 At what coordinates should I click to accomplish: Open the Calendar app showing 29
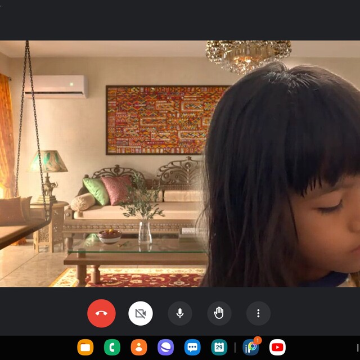219,347
